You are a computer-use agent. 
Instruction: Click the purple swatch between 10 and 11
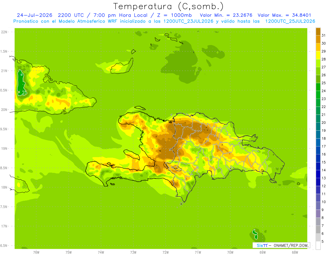click(x=318, y=198)
